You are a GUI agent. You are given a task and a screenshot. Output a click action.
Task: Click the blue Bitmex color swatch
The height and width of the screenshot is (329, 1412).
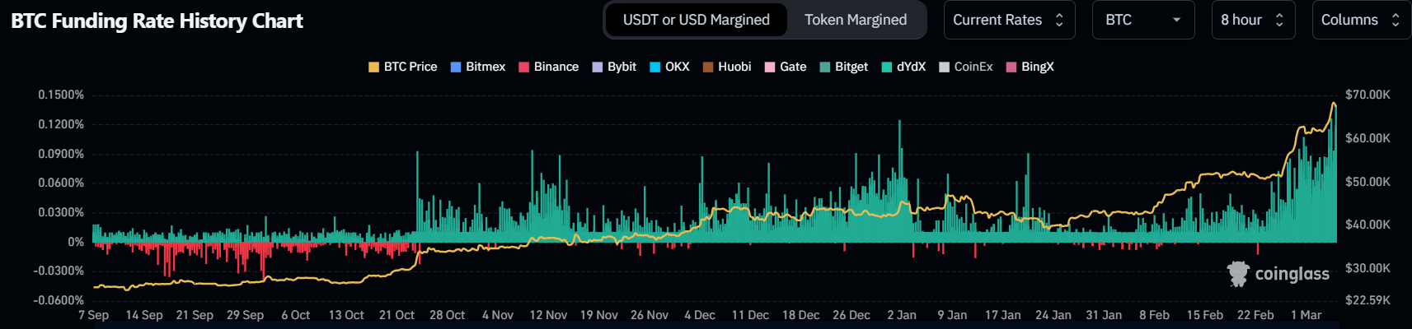[456, 67]
